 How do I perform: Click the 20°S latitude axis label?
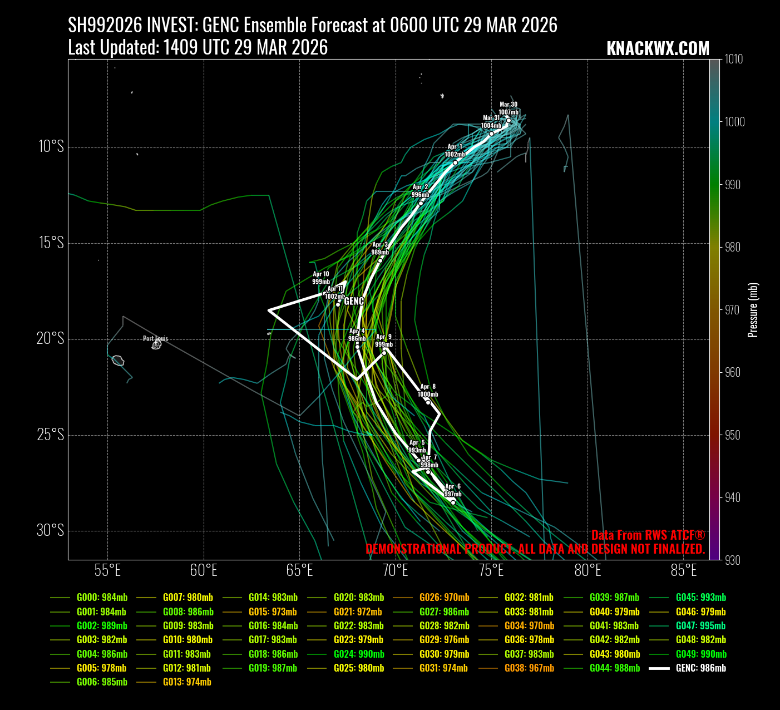click(50, 338)
